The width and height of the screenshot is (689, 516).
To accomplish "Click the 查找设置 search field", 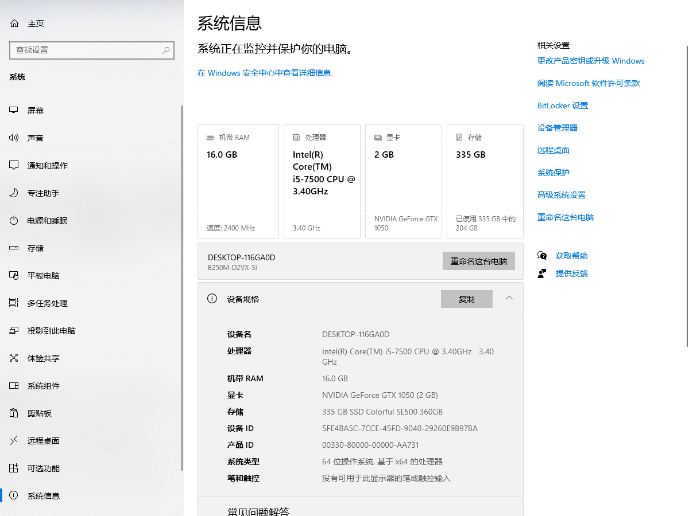I will 92,50.
